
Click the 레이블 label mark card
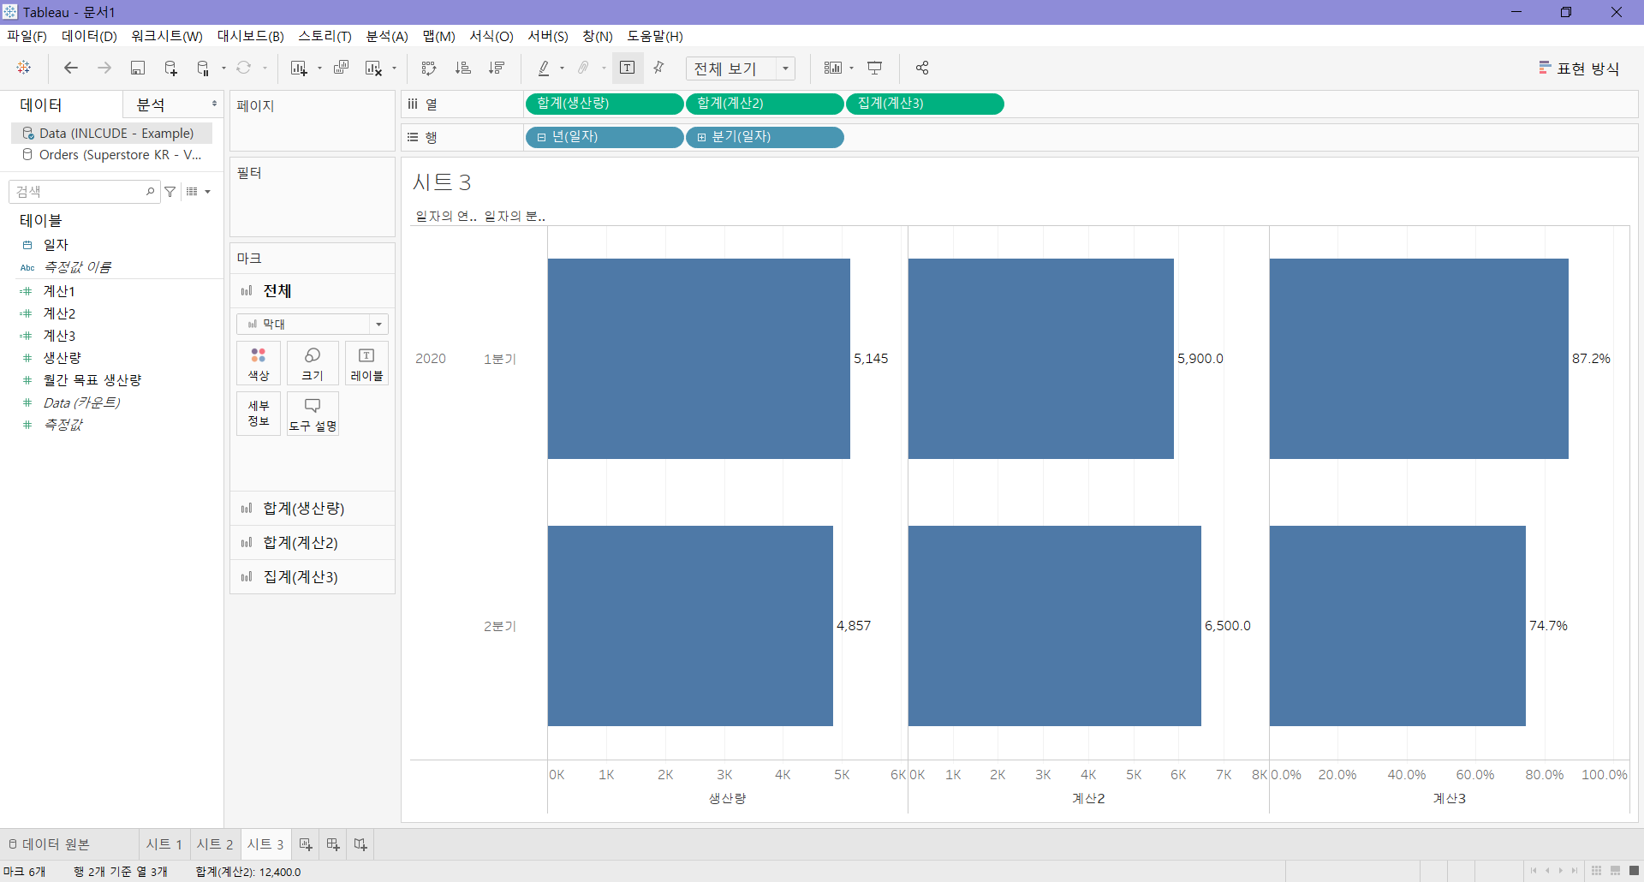(366, 363)
